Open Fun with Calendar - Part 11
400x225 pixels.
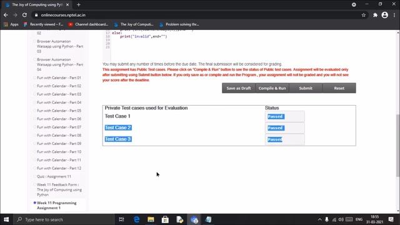pos(59,160)
